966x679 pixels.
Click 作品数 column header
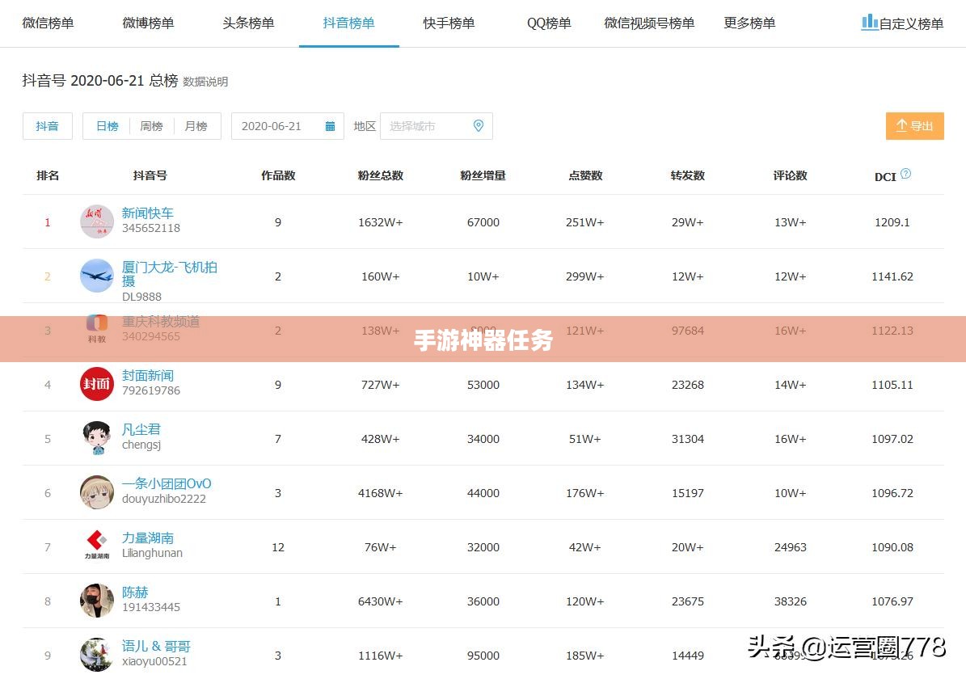coord(278,175)
